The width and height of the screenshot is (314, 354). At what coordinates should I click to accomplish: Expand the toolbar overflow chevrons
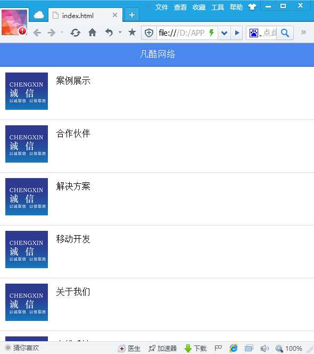pyautogui.click(x=303, y=33)
